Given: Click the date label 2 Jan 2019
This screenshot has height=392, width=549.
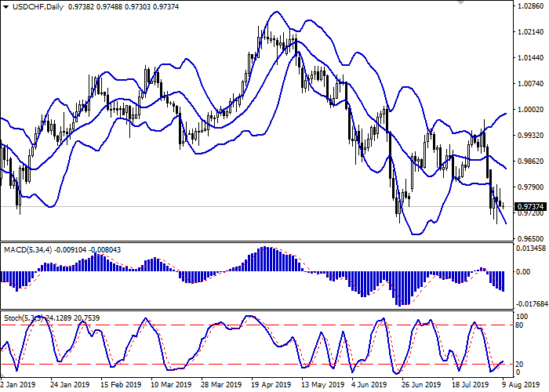Looking at the screenshot, I should point(18,385).
